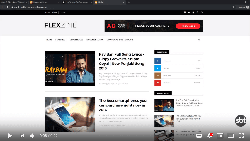
Task: Open Home link in top bar
Action: [47, 12]
